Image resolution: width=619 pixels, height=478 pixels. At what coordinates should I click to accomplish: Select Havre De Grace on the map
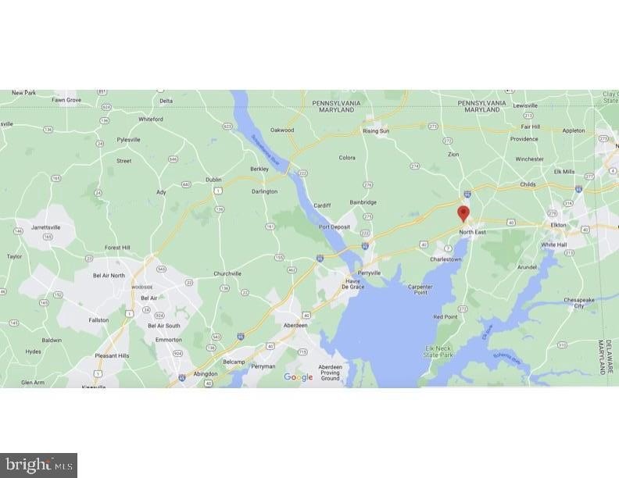(x=353, y=284)
